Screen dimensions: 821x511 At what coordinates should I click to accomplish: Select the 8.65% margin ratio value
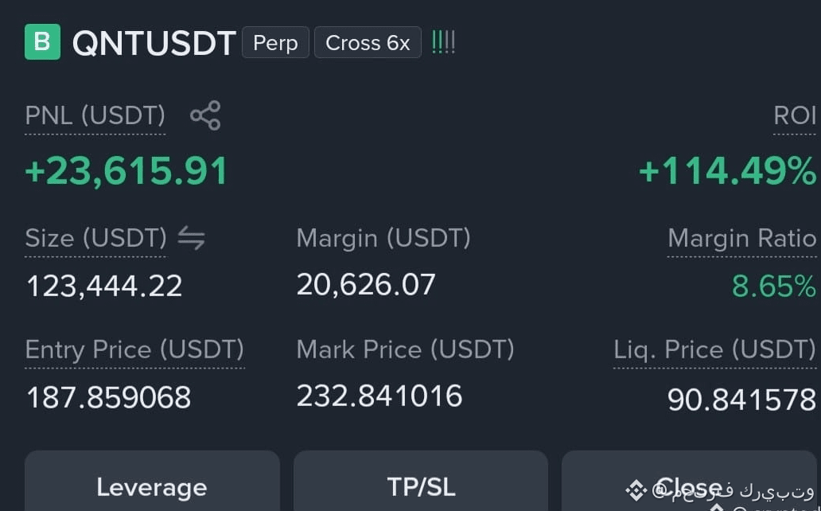(774, 287)
